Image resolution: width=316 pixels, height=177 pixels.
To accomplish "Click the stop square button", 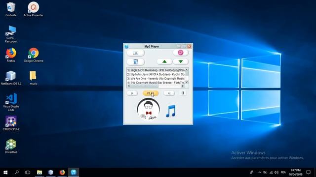I will 183,93.
